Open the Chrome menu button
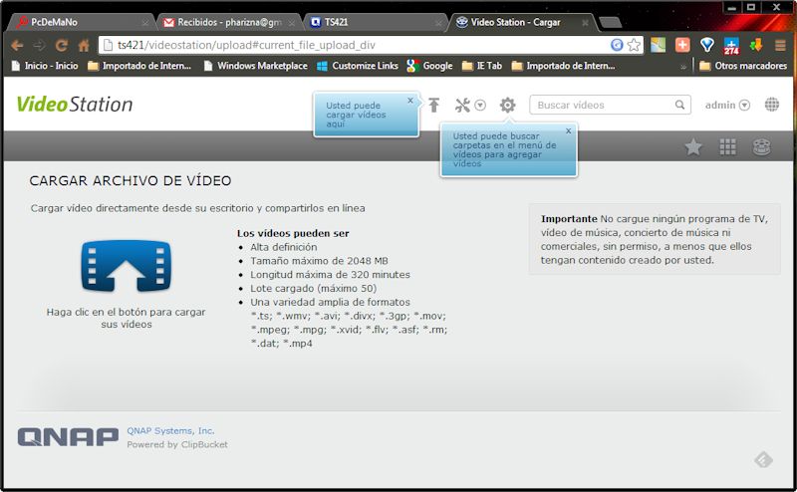 point(780,45)
